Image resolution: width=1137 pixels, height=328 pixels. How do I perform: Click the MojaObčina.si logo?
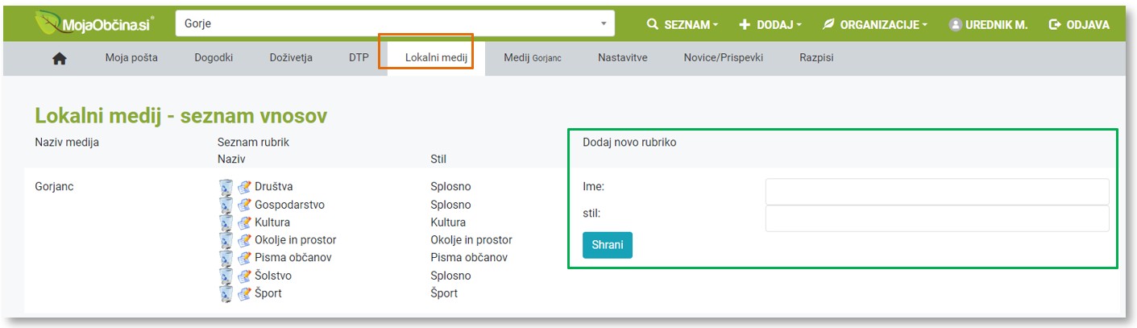97,24
